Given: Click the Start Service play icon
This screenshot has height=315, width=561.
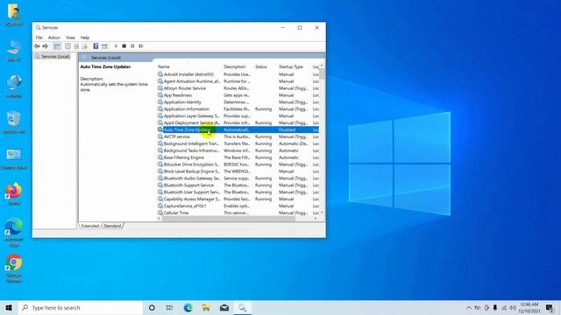Looking at the screenshot, I should pos(116,46).
